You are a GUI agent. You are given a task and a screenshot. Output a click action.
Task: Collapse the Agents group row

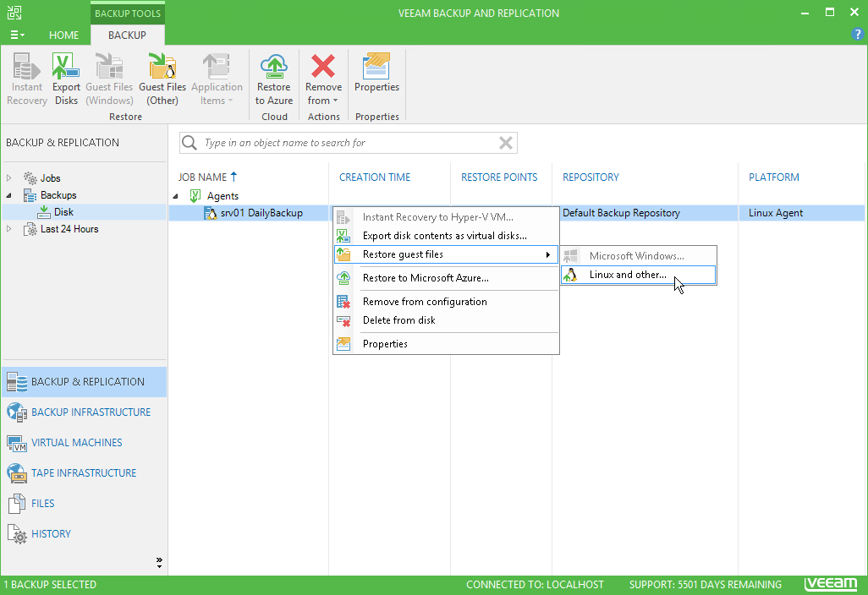(175, 196)
